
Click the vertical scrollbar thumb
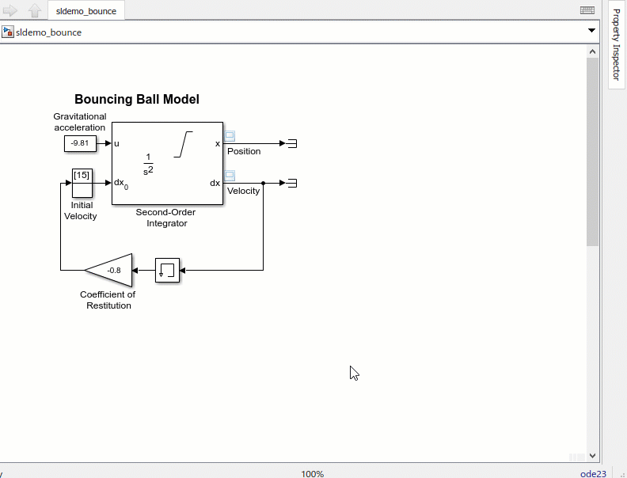click(x=592, y=150)
